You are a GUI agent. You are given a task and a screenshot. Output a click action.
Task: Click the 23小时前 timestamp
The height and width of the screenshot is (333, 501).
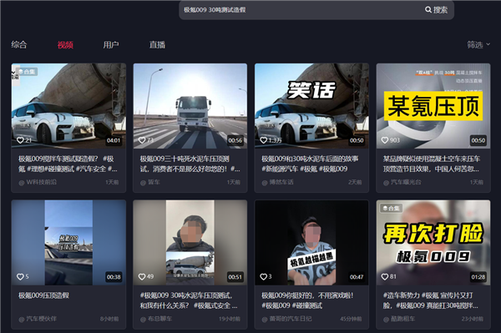click(473, 319)
